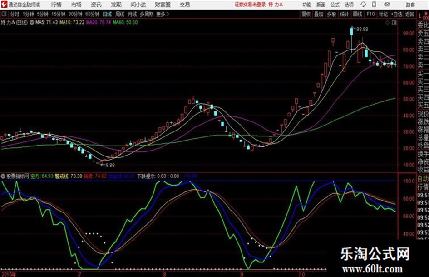The height and width of the screenshot is (277, 429).
Task: Click the 9.88 low price label
Action: (x=110, y=165)
